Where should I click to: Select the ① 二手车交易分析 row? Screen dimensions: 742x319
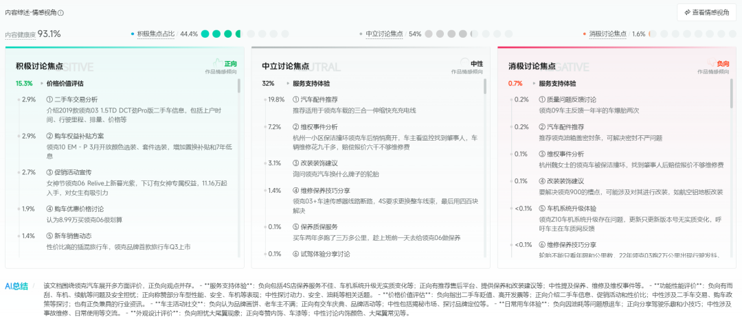pyautogui.click(x=72, y=99)
